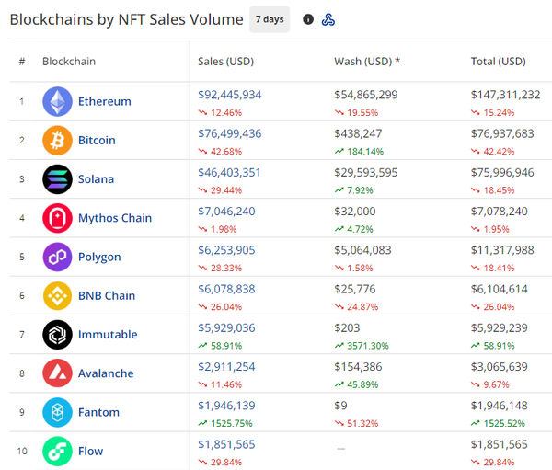Click the Solana logo icon
This screenshot has height=470, width=552.
57,178
